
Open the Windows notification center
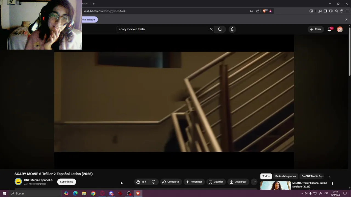[345, 193]
